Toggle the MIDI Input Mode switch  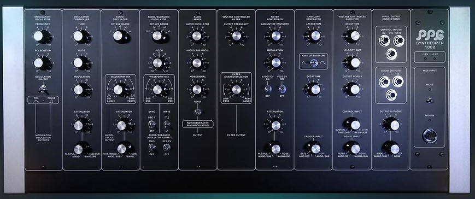[x=430, y=101]
